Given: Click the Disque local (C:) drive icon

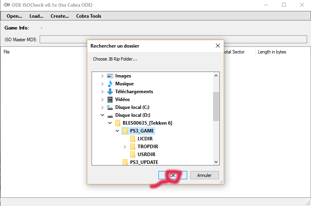Looking at the screenshot, I should 110,107.
